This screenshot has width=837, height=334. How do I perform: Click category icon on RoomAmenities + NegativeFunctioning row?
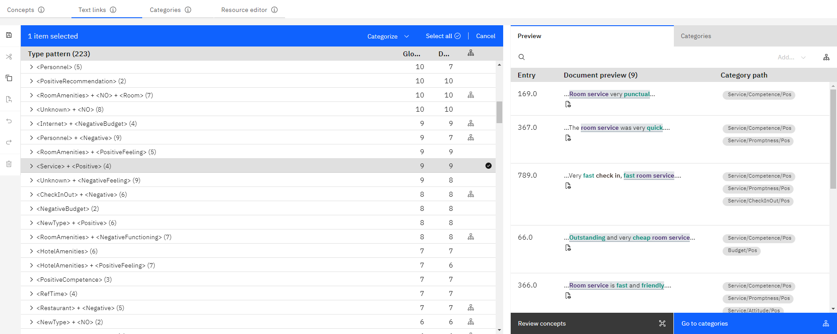471,237
